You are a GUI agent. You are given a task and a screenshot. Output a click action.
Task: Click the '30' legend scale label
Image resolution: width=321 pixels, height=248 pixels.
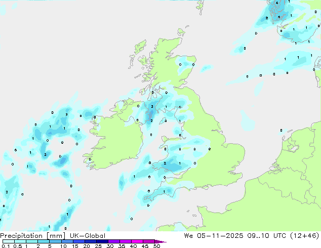coord(110,246)
